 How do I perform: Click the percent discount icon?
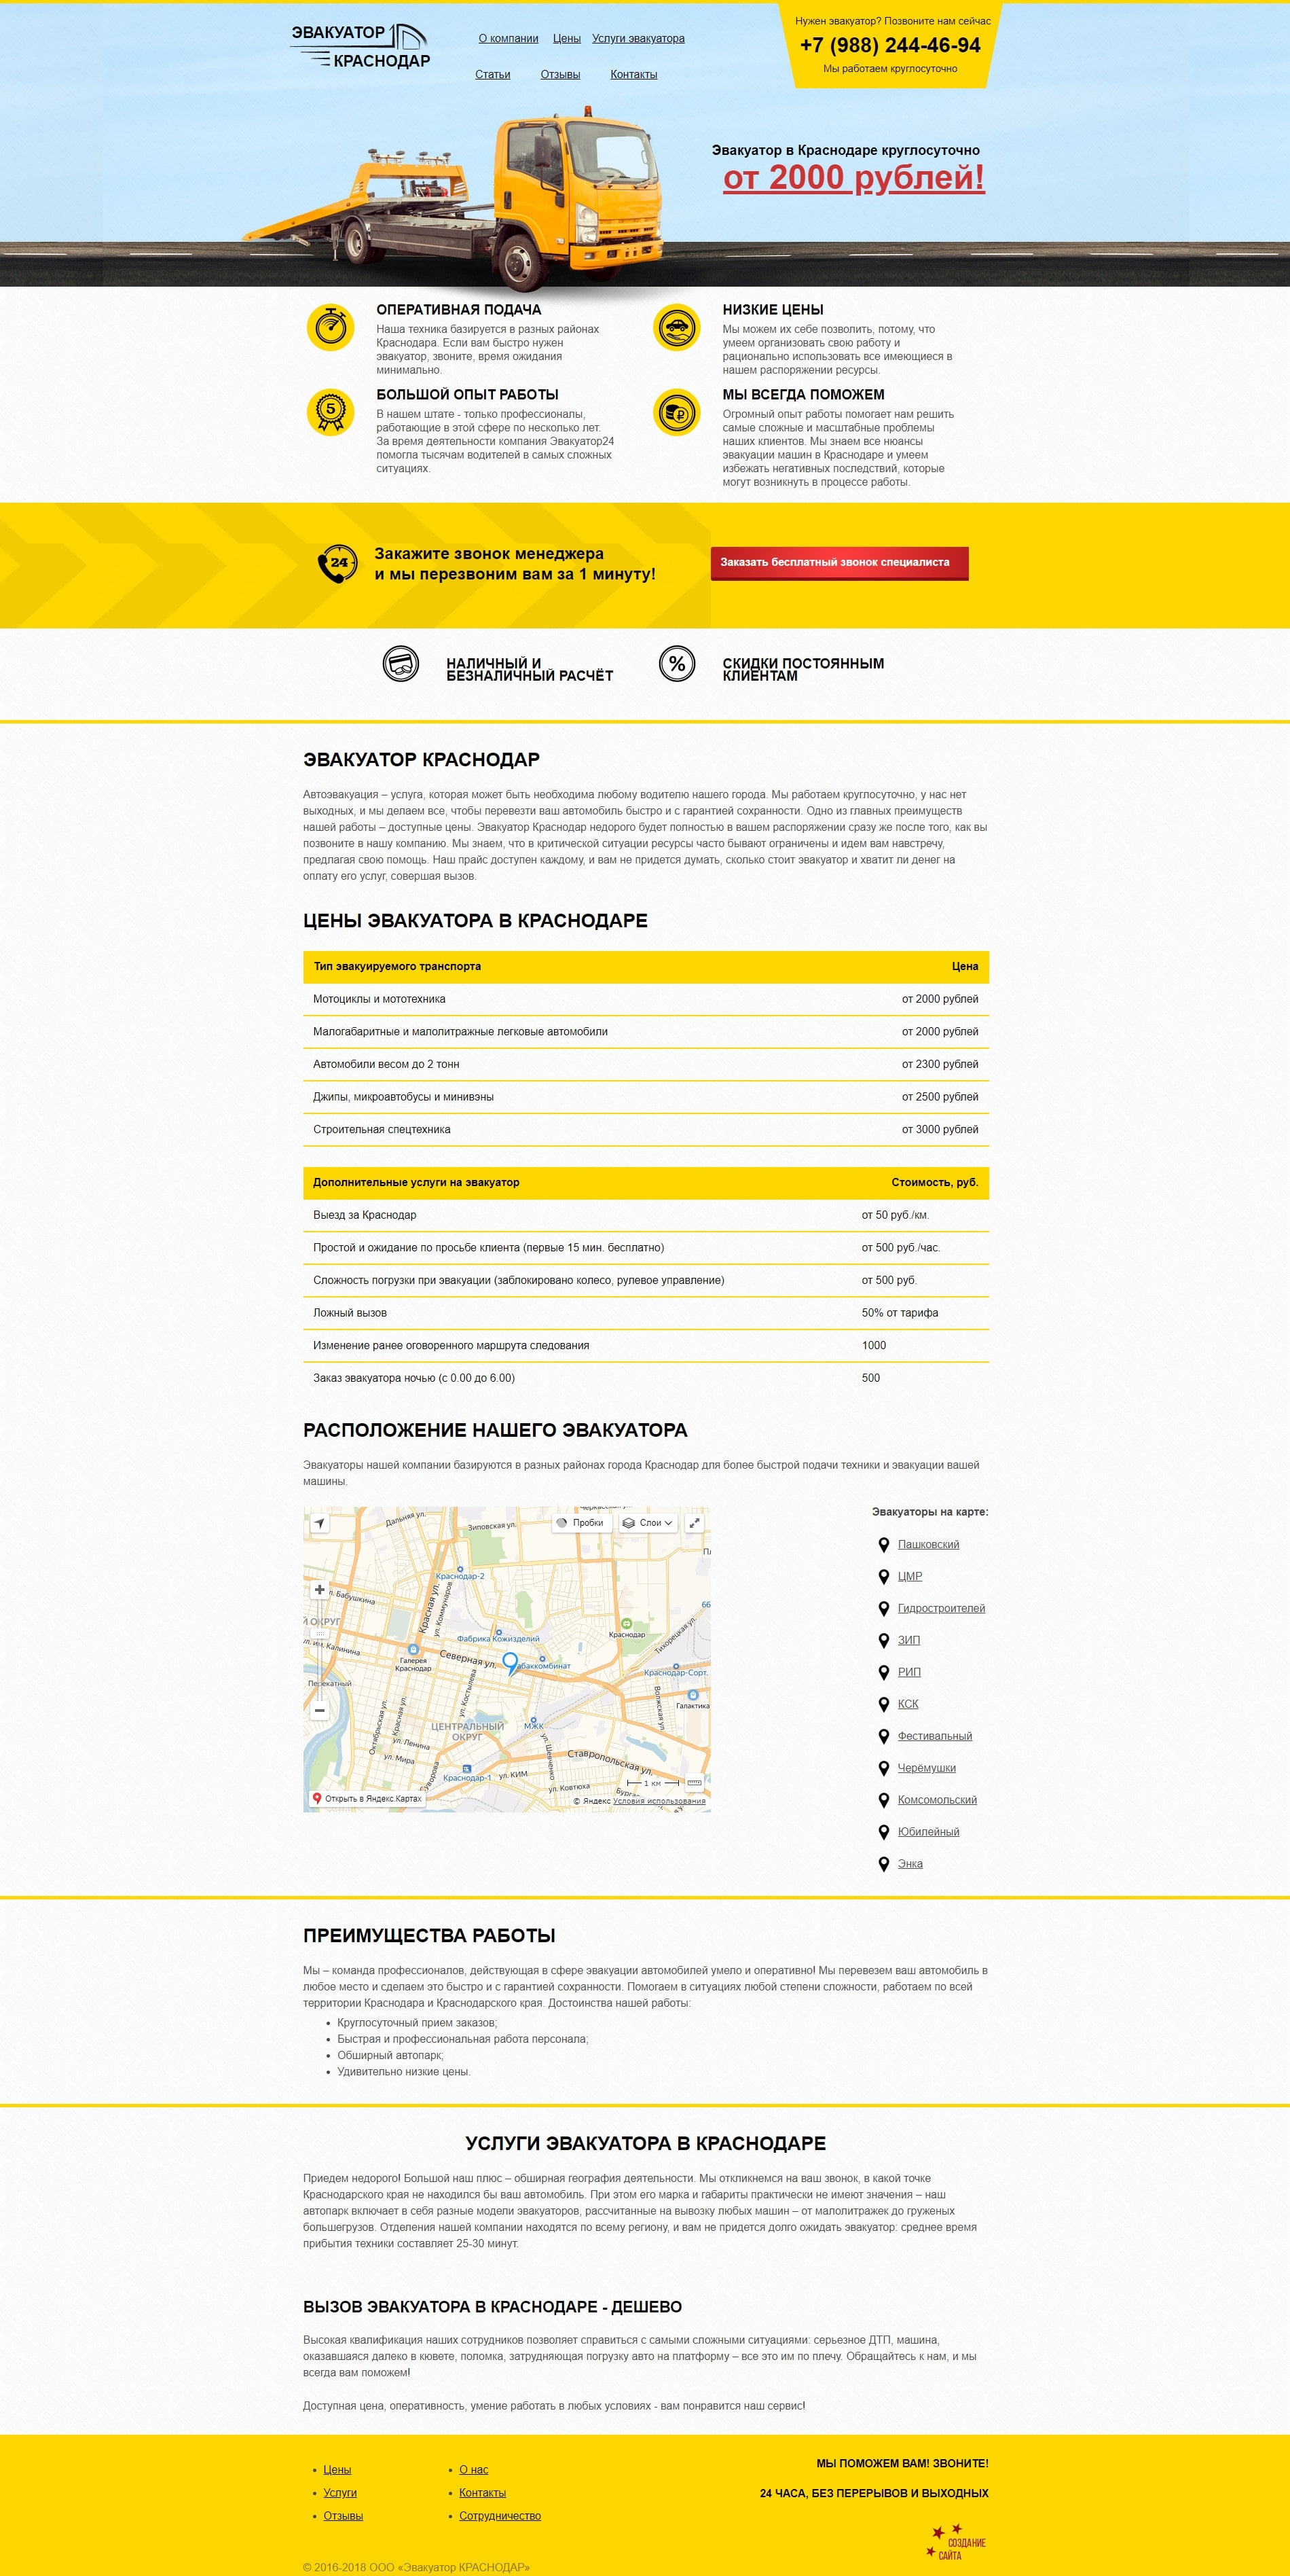[676, 664]
